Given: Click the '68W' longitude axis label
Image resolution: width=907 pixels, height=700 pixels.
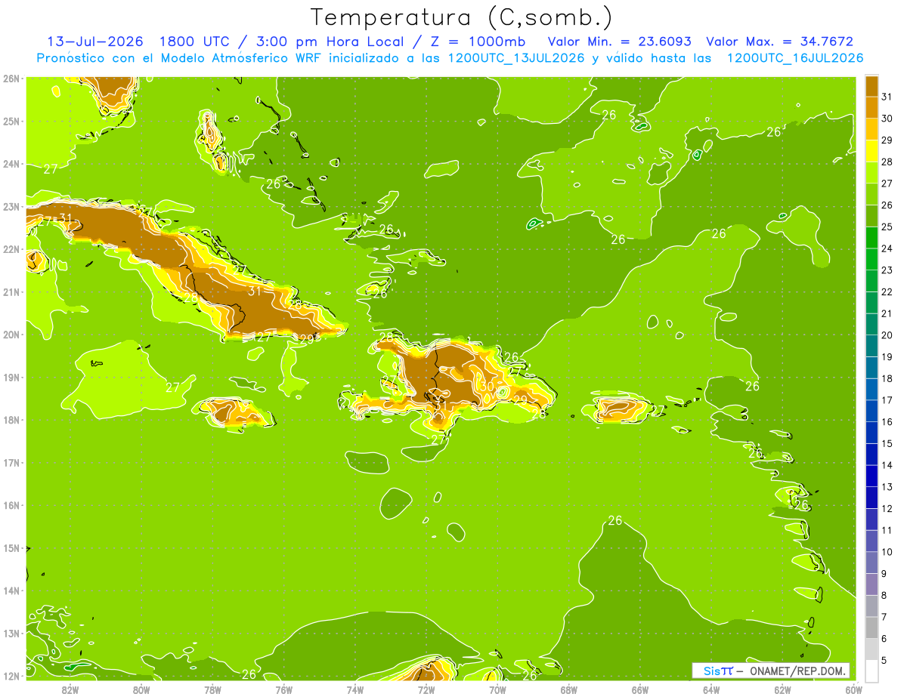Looking at the screenshot, I should pos(569,689).
